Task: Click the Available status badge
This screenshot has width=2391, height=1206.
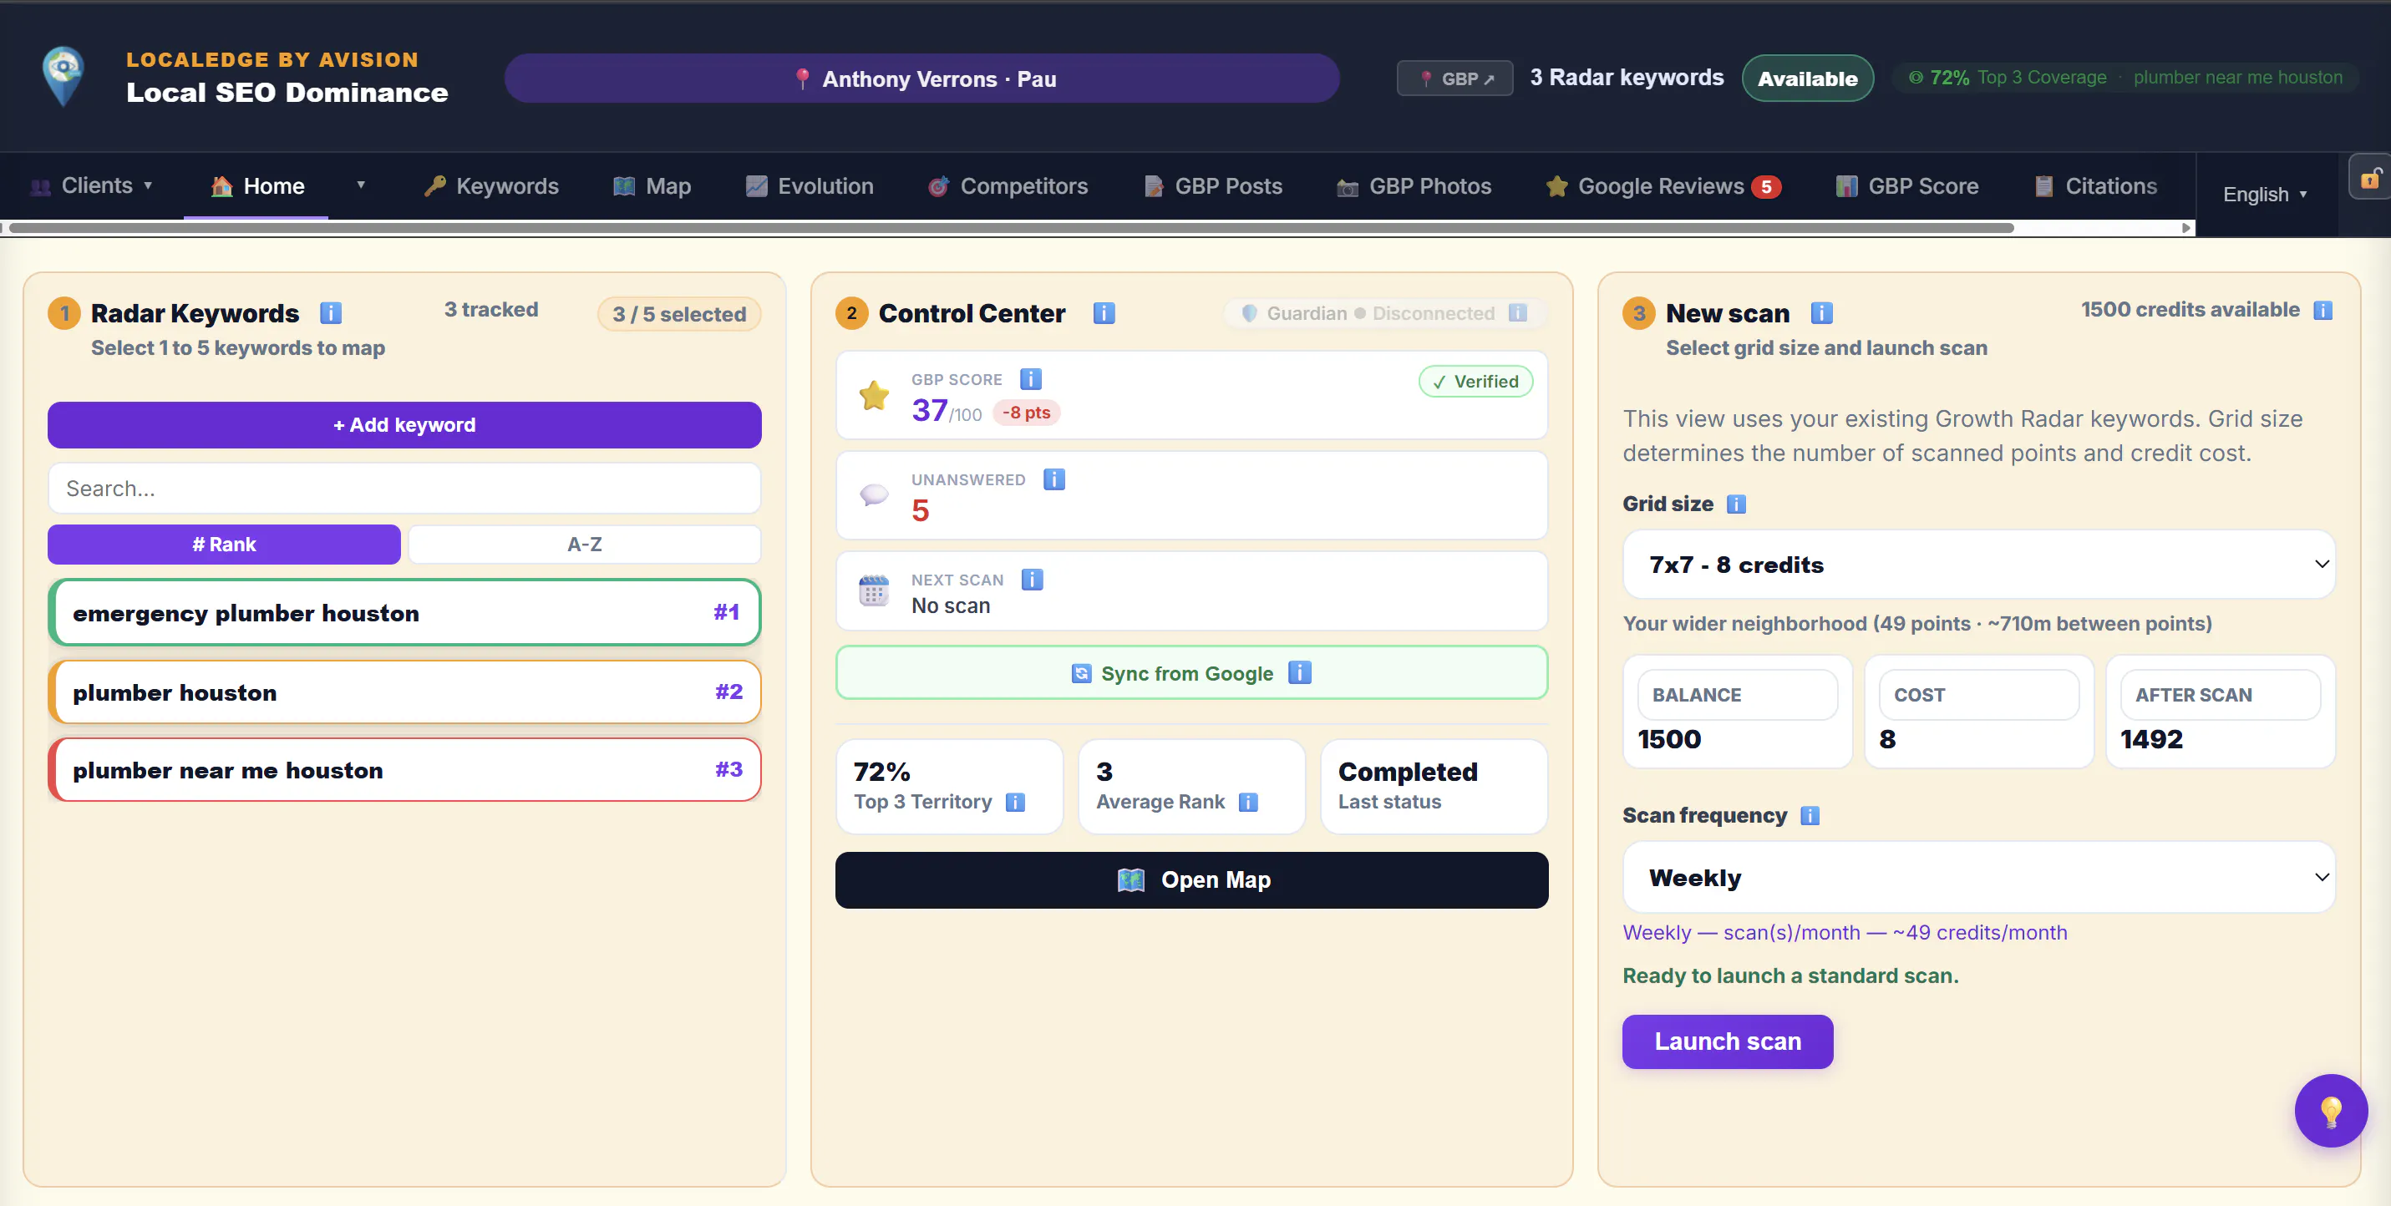Action: click(1807, 79)
